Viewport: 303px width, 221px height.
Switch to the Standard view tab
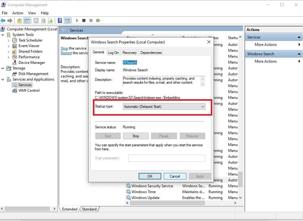[89, 209]
